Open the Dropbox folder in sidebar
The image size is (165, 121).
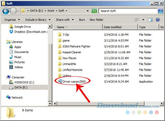[x=29, y=32]
